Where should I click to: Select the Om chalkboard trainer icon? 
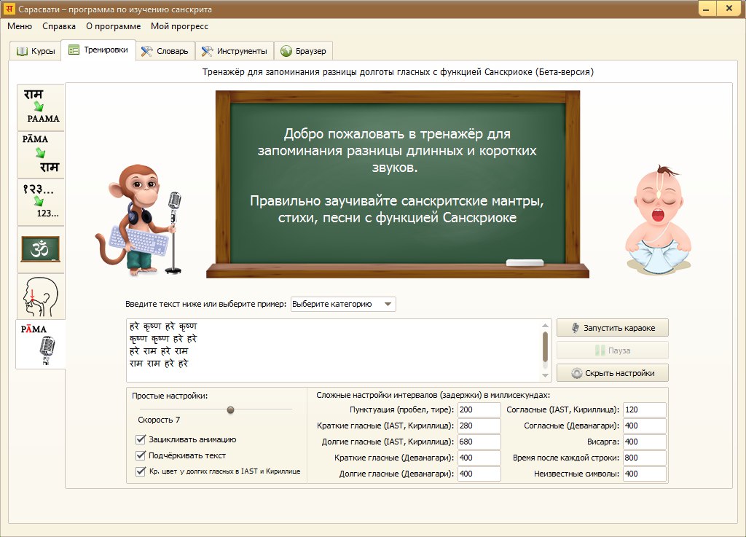point(41,248)
